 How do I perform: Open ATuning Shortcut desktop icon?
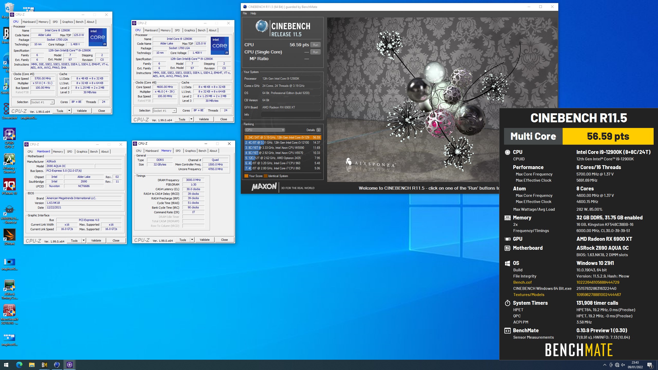(x=10, y=163)
